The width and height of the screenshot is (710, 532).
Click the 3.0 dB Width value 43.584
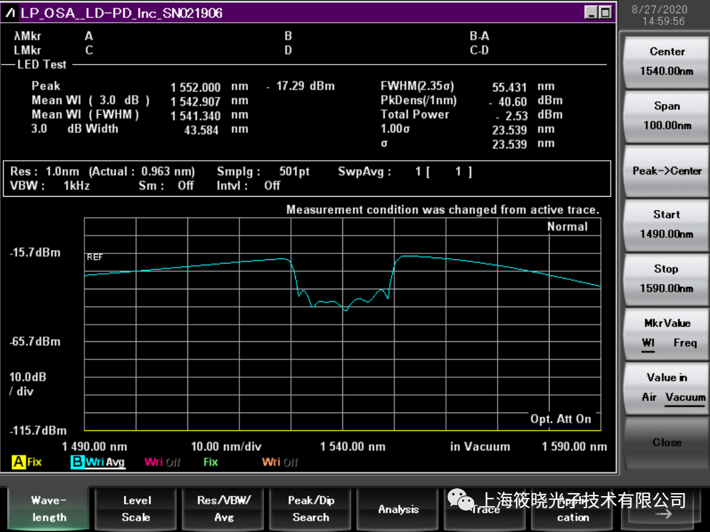(201, 130)
